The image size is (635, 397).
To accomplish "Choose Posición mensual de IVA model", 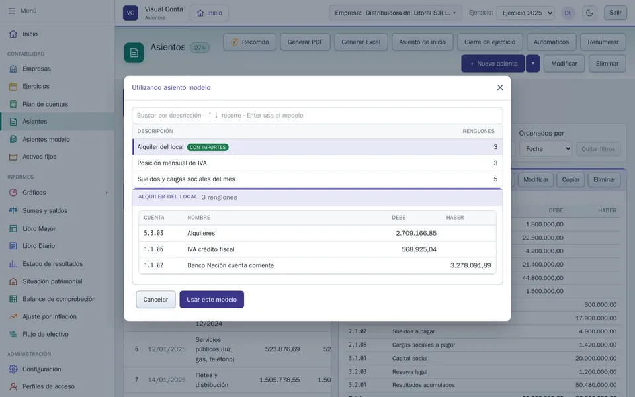I will click(317, 163).
